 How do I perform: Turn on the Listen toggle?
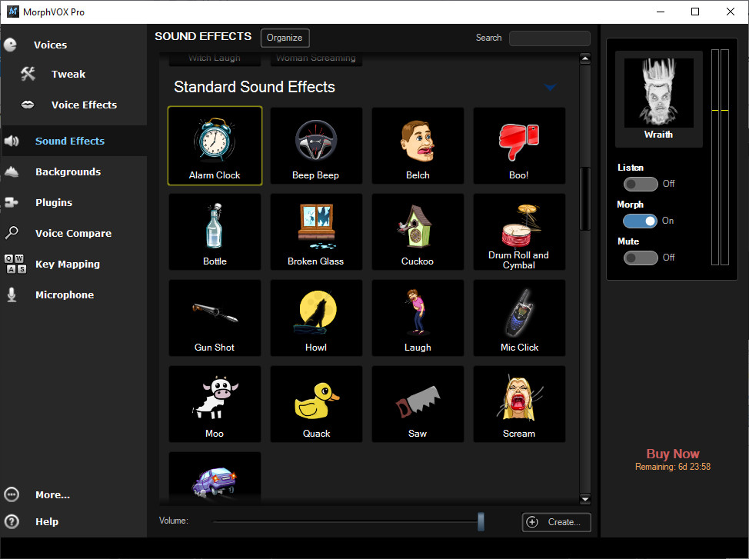click(641, 183)
